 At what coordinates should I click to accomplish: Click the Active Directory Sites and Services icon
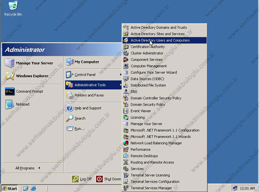point(126,34)
